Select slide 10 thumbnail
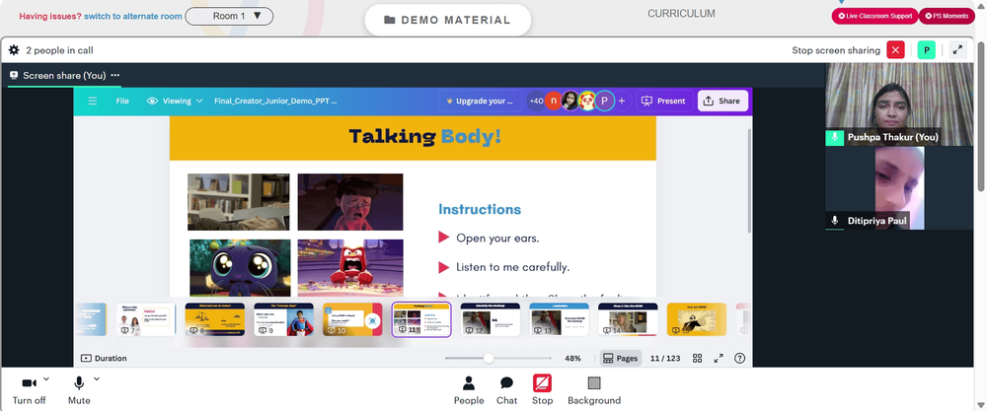 pyautogui.click(x=352, y=320)
